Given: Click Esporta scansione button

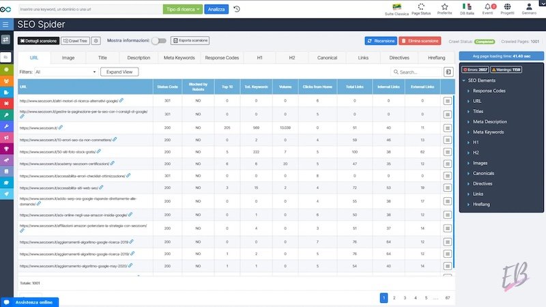Looking at the screenshot, I should click(190, 40).
